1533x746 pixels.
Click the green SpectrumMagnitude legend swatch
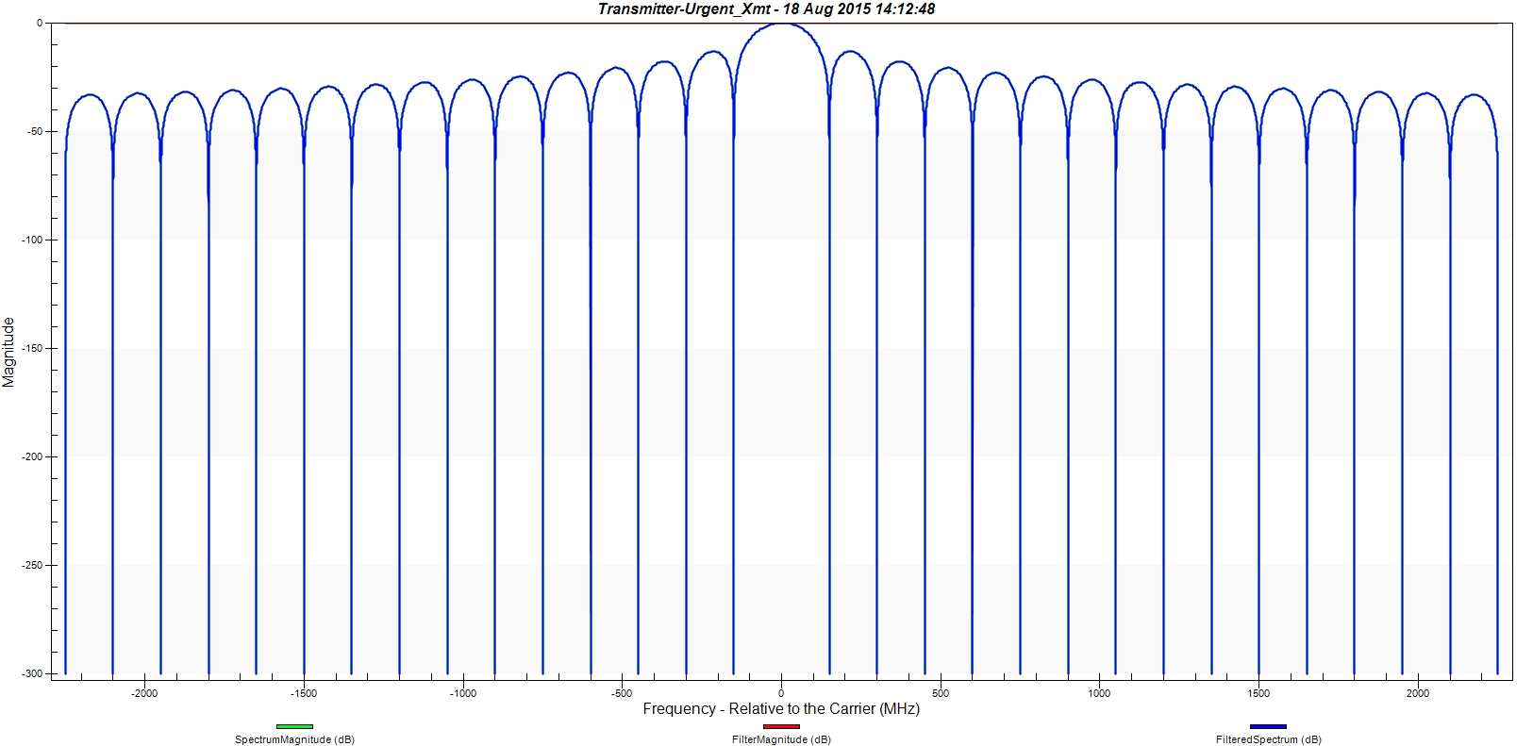click(x=294, y=726)
